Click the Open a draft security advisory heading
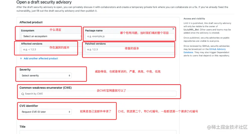 44,2
